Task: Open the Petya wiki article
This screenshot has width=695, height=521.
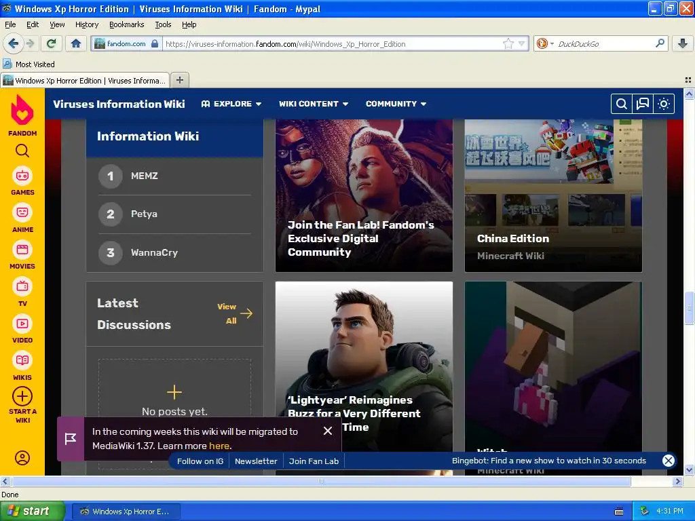Action: tap(144, 214)
